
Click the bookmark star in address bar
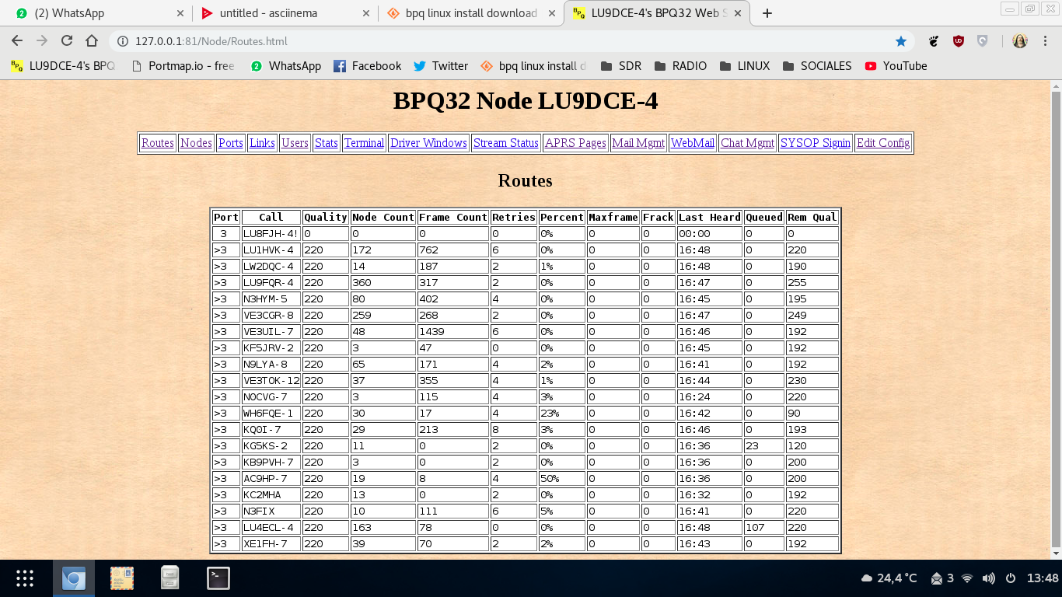[x=901, y=41]
